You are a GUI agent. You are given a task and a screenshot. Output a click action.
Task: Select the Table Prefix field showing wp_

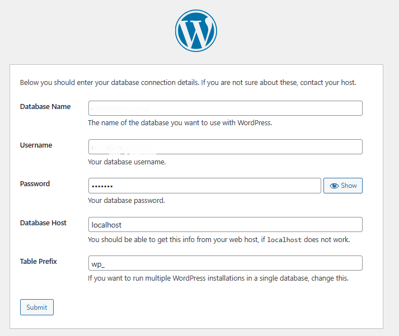(x=225, y=263)
